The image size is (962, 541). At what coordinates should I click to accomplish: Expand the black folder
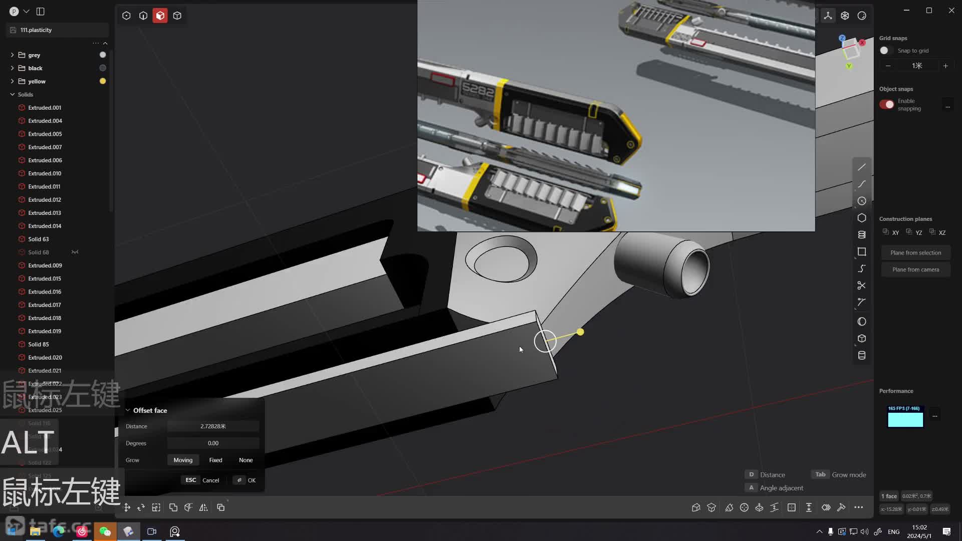coord(12,68)
